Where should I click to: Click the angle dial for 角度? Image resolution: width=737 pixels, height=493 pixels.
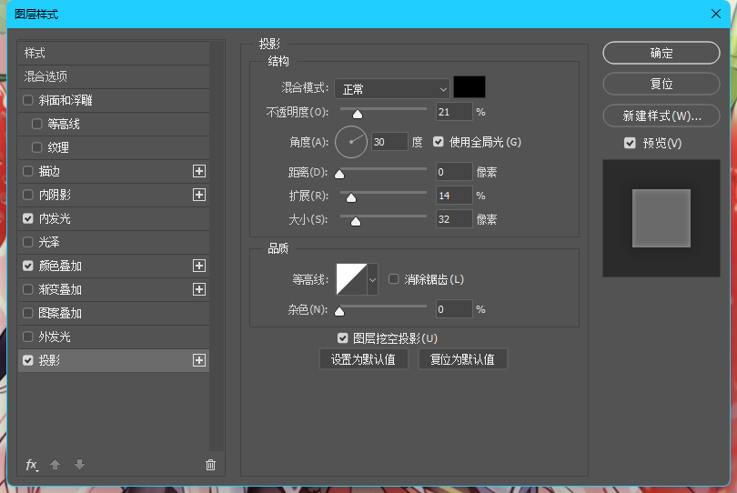[350, 142]
